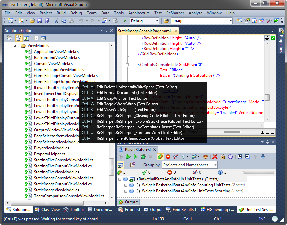Open the test filter funnel dropdown arrow
The width and height of the screenshot is (287, 225).
pos(187,157)
